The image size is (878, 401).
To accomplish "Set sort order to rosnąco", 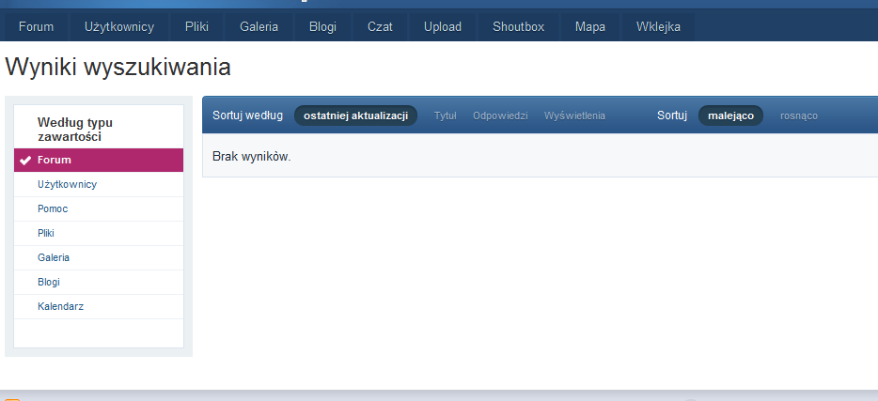I will [799, 116].
